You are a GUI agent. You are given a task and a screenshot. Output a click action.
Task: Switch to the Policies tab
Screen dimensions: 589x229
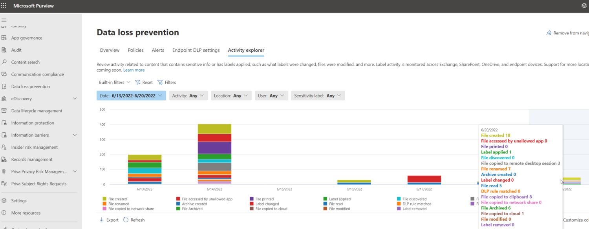[135, 50]
